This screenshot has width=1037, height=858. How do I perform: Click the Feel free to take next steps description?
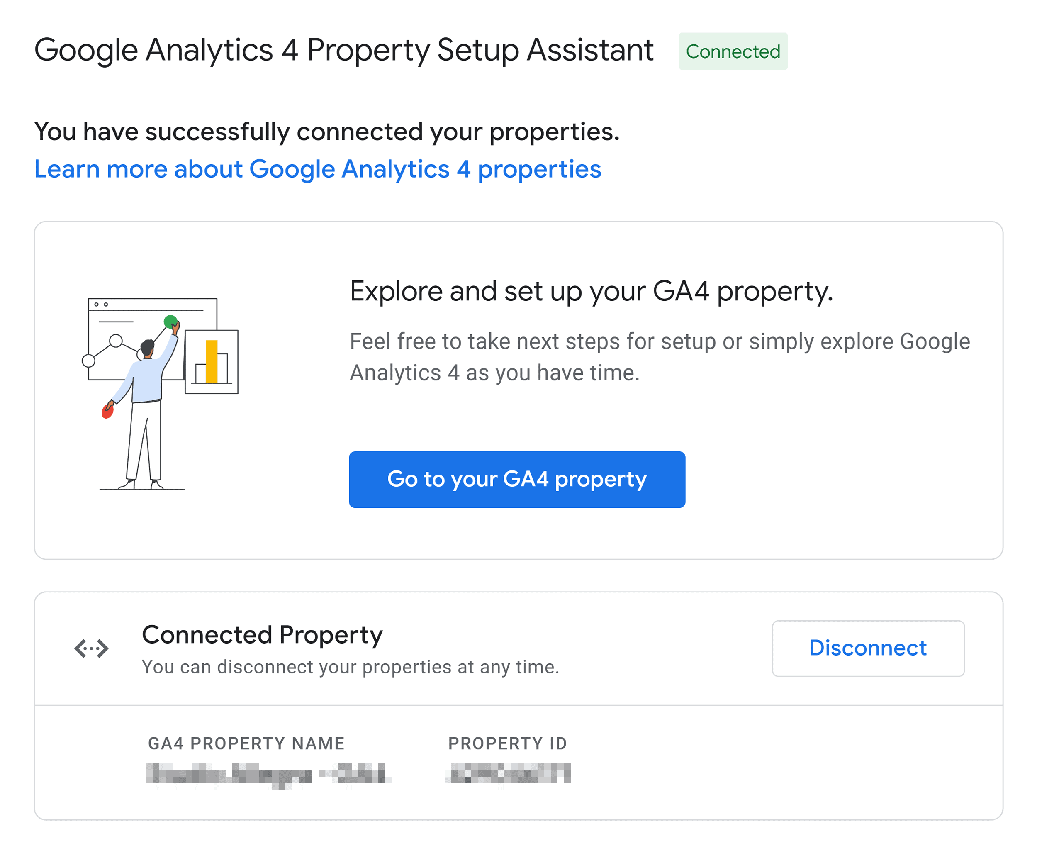click(x=660, y=357)
